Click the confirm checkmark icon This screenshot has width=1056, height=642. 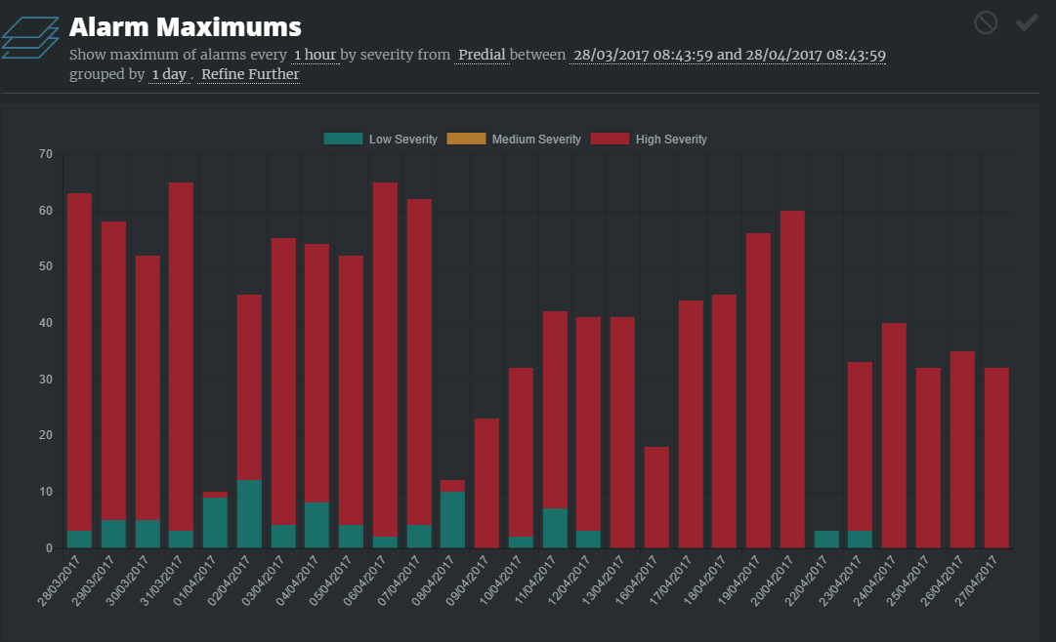(x=1026, y=22)
